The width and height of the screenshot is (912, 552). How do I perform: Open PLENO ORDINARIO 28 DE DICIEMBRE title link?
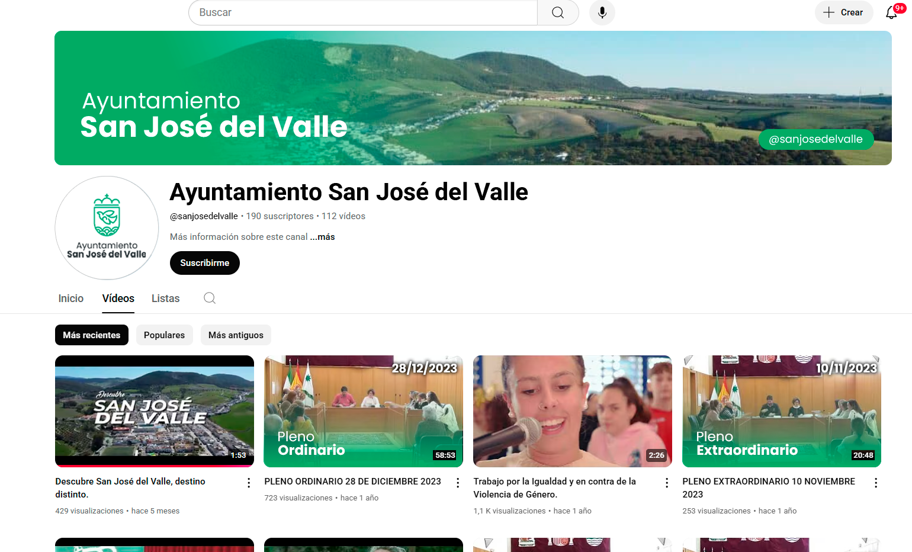352,482
